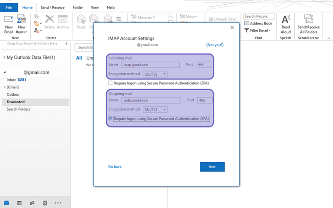Open the Help ribbon tab

tap(111, 7)
